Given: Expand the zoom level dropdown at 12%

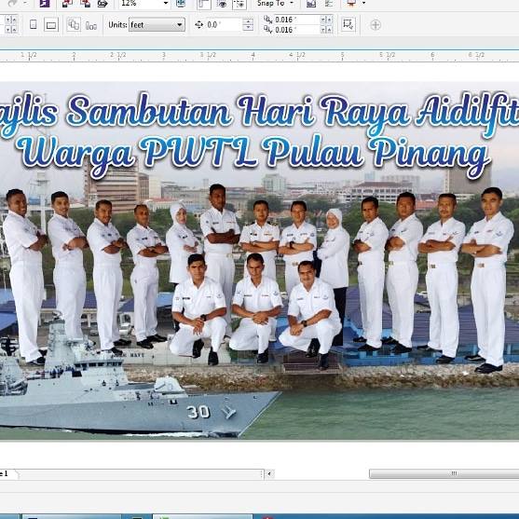Looking at the screenshot, I should tap(166, 4).
